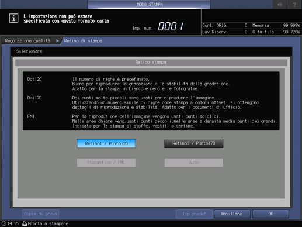Select Retino1 / Punto120 option
This screenshot has height=227, width=302.
point(106,143)
